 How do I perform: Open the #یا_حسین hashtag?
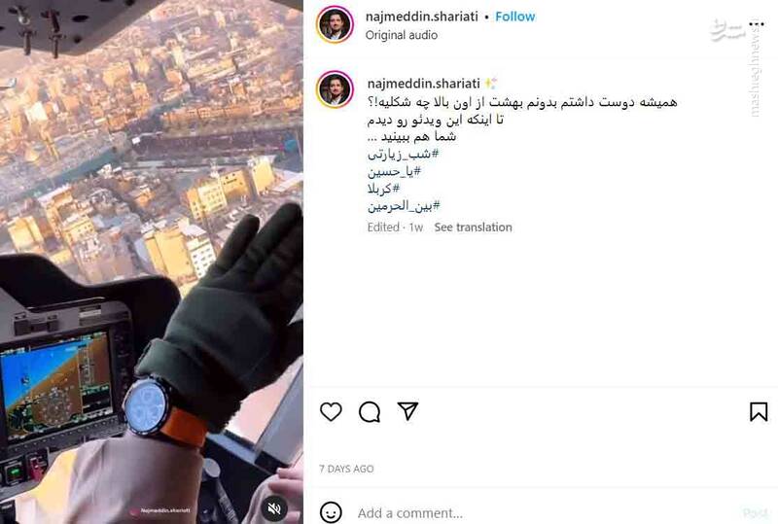pyautogui.click(x=395, y=172)
